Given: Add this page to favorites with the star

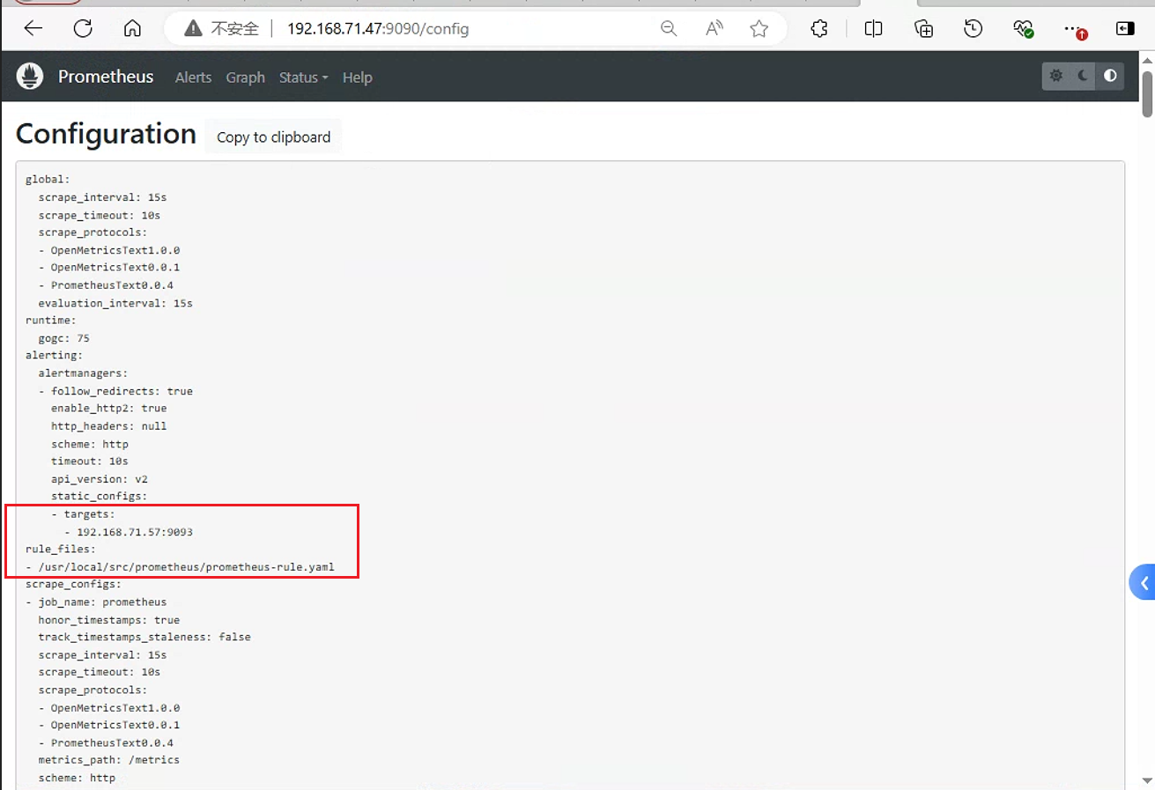Looking at the screenshot, I should [759, 29].
